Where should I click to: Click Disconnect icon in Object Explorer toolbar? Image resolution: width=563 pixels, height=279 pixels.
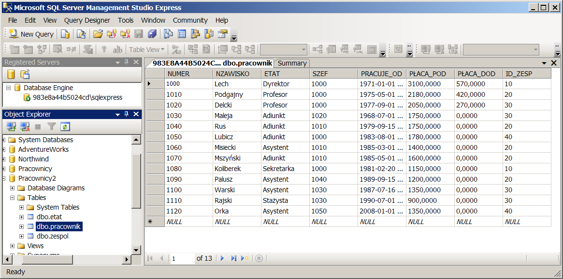pos(25,126)
